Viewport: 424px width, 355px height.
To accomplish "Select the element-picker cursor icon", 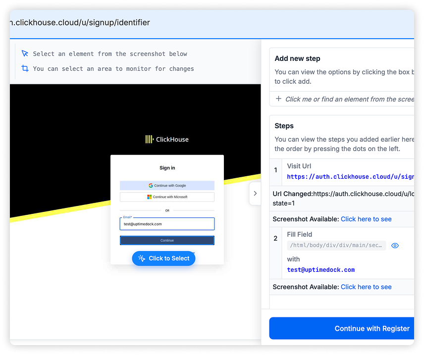I will pyautogui.click(x=25, y=53).
